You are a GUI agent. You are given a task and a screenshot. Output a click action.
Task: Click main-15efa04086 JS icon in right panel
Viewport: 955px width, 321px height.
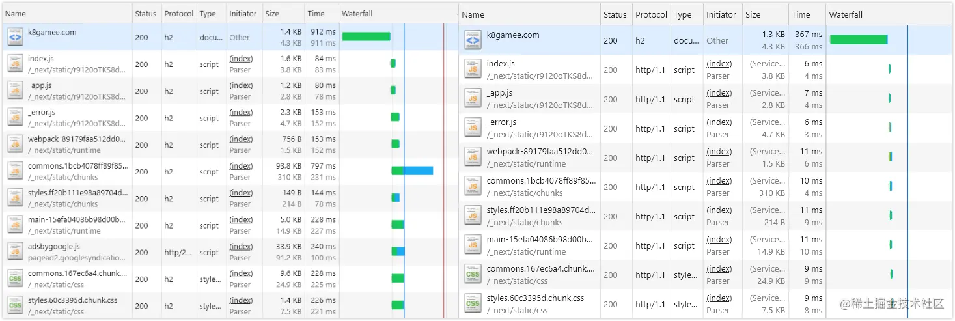tap(473, 245)
